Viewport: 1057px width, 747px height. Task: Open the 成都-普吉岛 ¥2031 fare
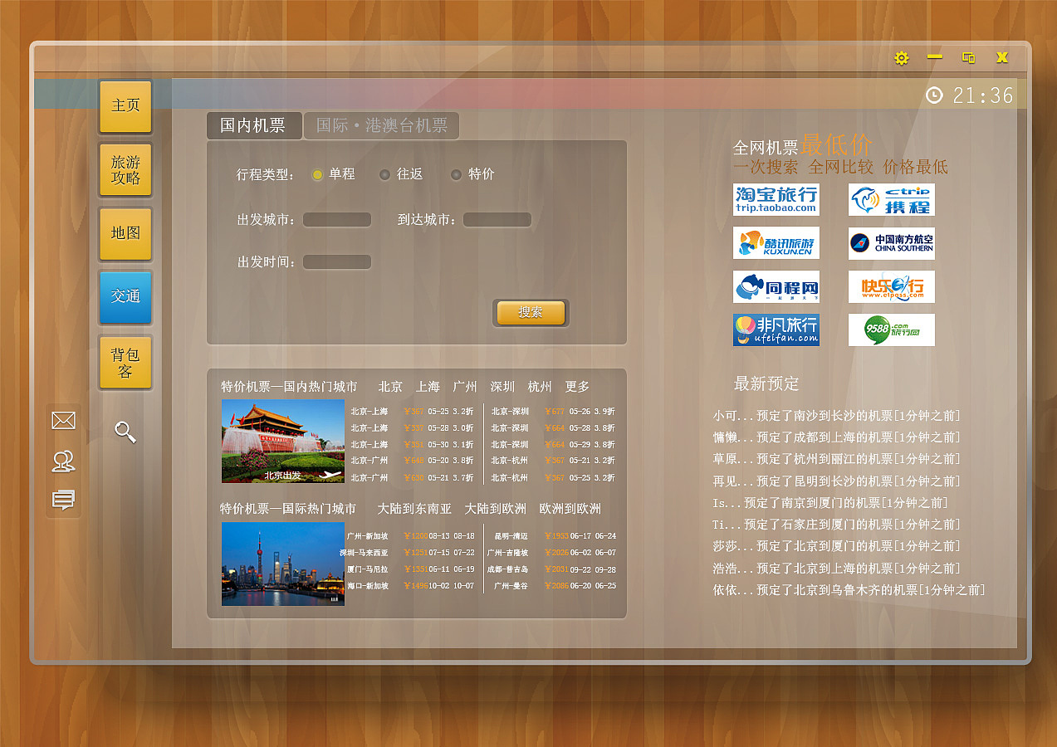pos(551,569)
